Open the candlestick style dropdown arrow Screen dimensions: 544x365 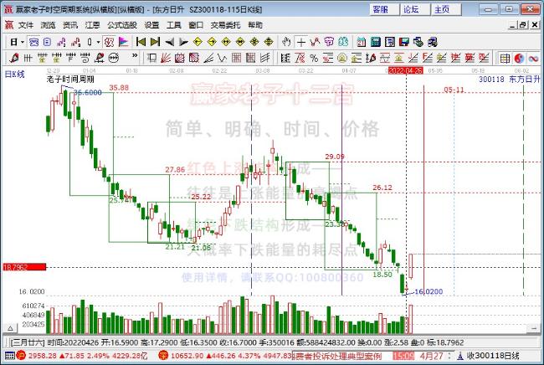click(98, 42)
